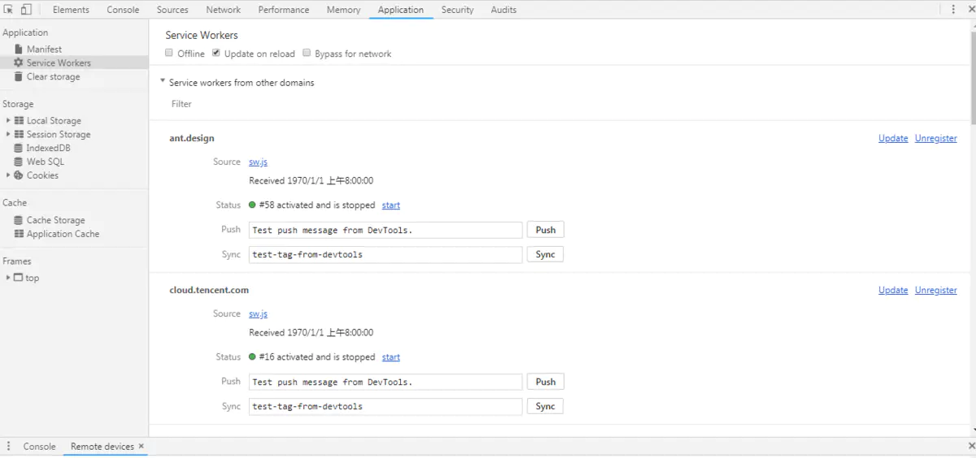Viewport: 976px width, 458px height.
Task: Activate the inspect element picker icon
Action: click(x=9, y=10)
